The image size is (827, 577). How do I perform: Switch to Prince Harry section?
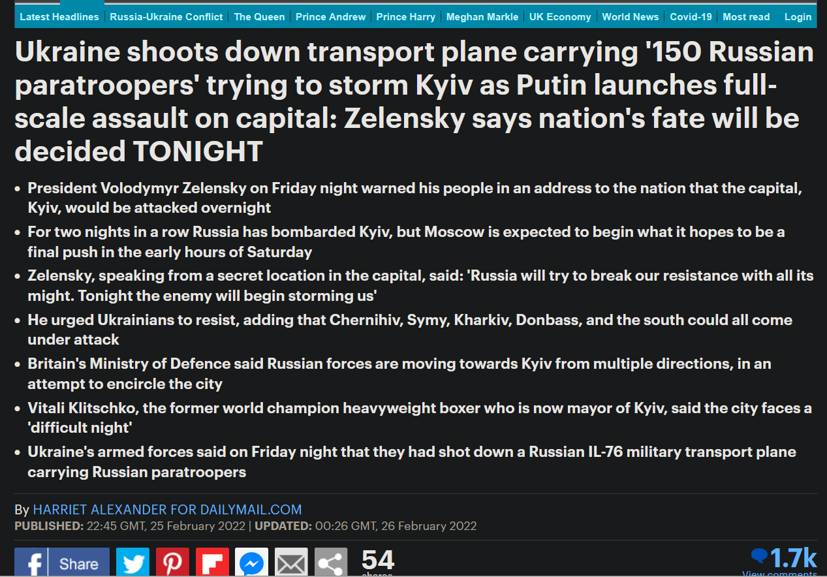tap(406, 17)
